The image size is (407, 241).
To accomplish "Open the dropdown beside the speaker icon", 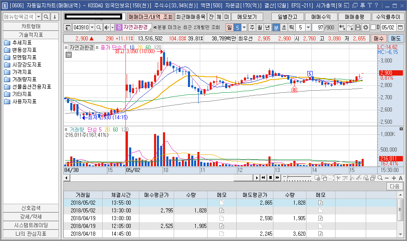I will (112, 27).
